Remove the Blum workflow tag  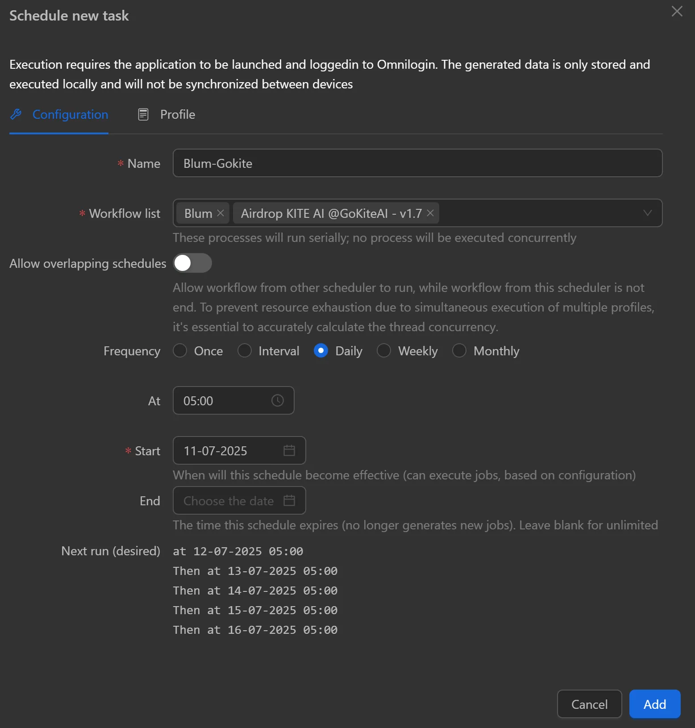coord(221,213)
